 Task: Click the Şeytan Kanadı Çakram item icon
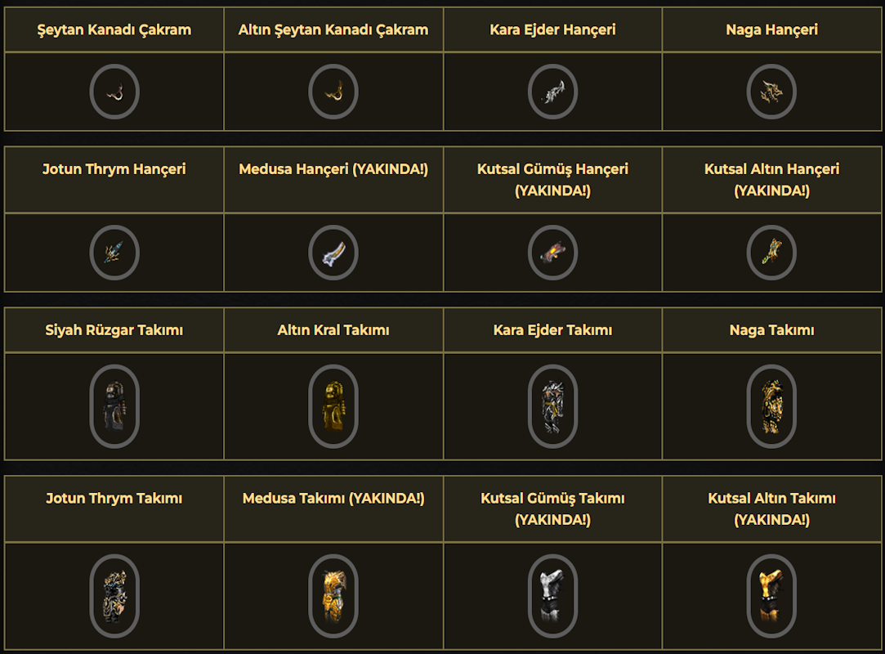114,92
